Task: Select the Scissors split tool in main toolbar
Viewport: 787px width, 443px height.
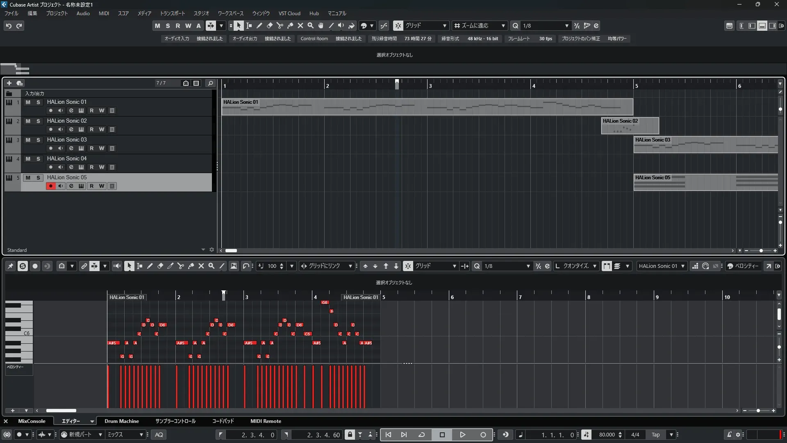Action: pos(280,26)
